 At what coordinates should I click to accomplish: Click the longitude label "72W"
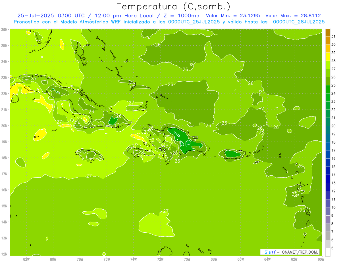(x=160, y=259)
